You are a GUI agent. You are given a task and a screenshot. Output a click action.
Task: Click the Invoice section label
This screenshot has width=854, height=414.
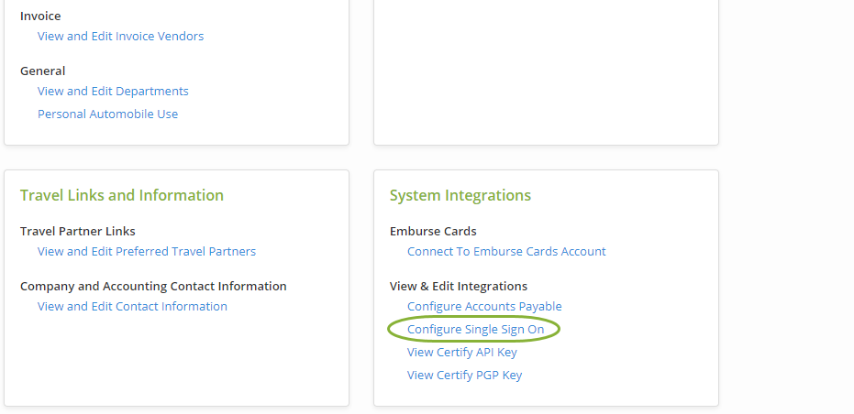pyautogui.click(x=40, y=16)
